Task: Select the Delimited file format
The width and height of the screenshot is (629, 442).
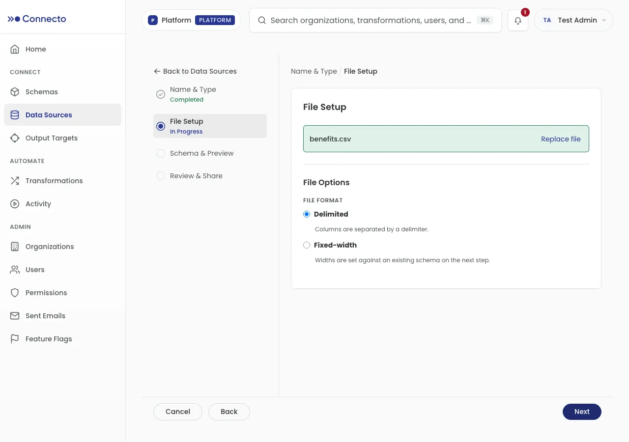Action: (307, 214)
